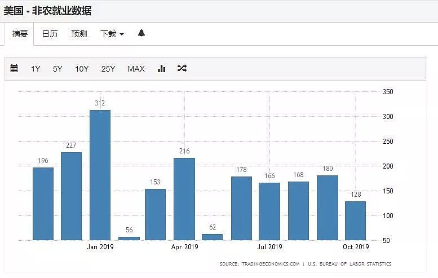Click the bar labeled 196
The height and width of the screenshot is (278, 438).
click(x=43, y=204)
